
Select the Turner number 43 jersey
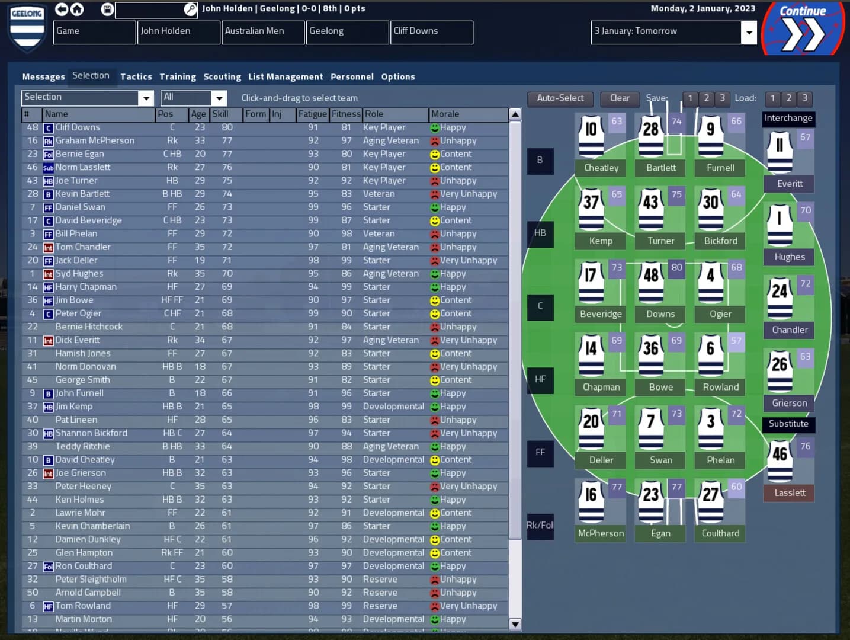tap(651, 209)
